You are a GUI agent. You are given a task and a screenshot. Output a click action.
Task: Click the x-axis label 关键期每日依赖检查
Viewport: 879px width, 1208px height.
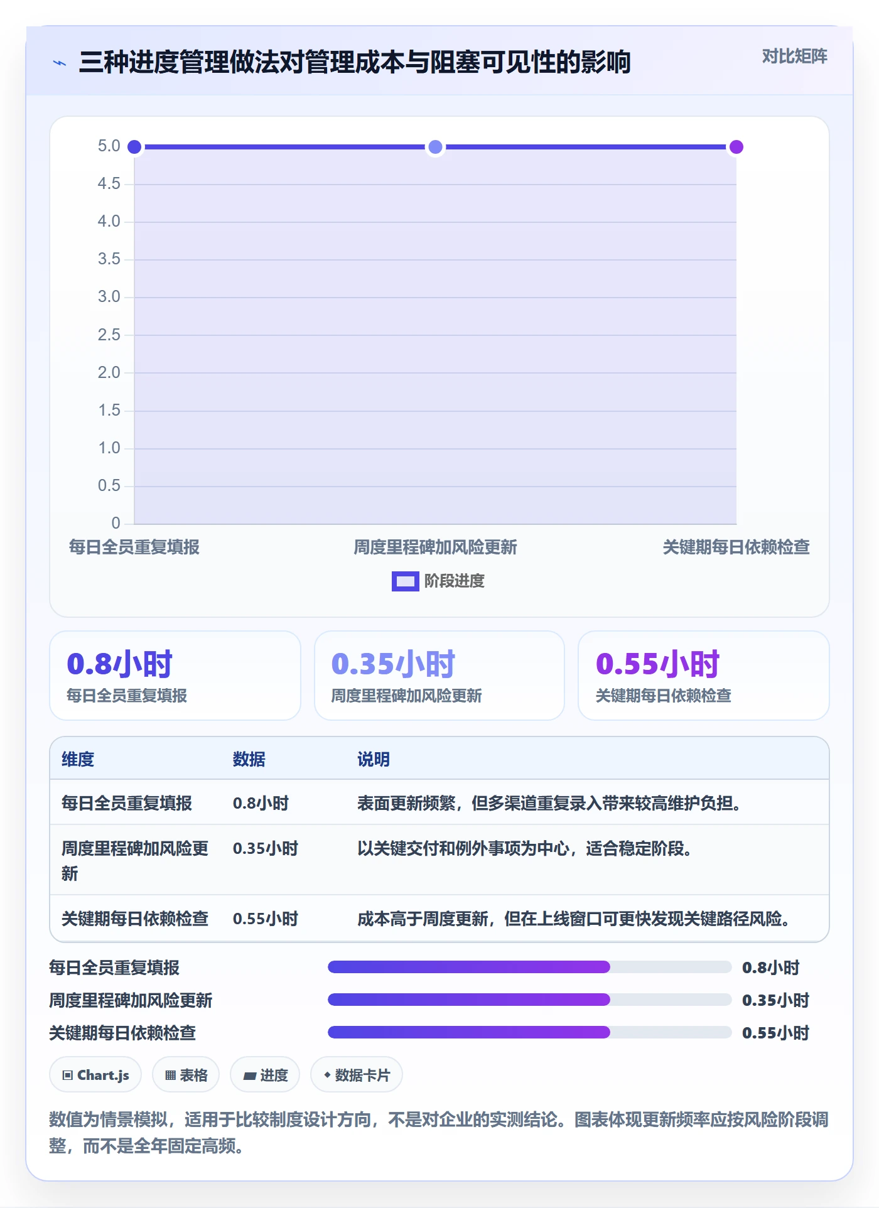[x=736, y=547]
